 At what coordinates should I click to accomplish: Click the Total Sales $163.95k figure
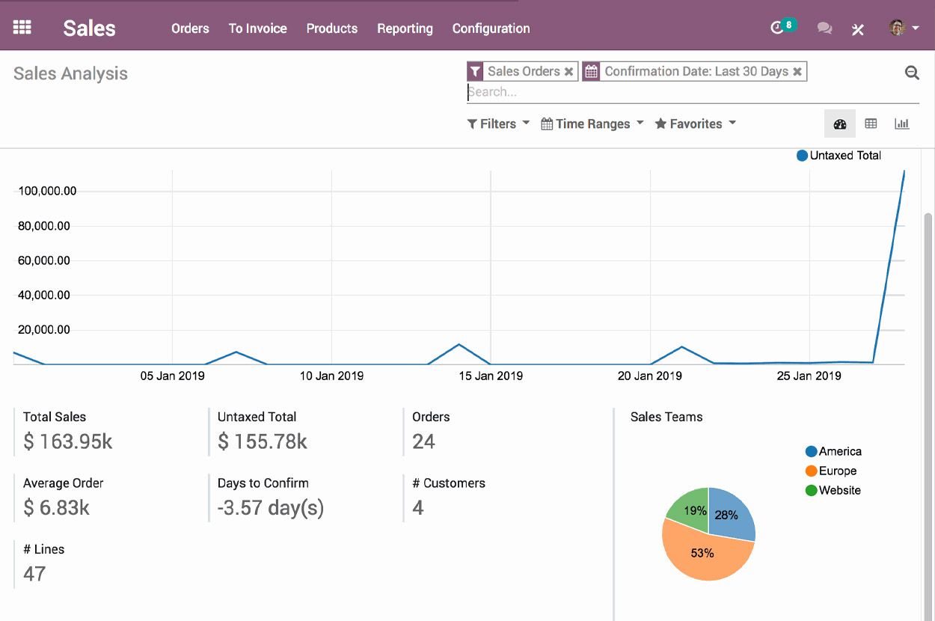68,441
